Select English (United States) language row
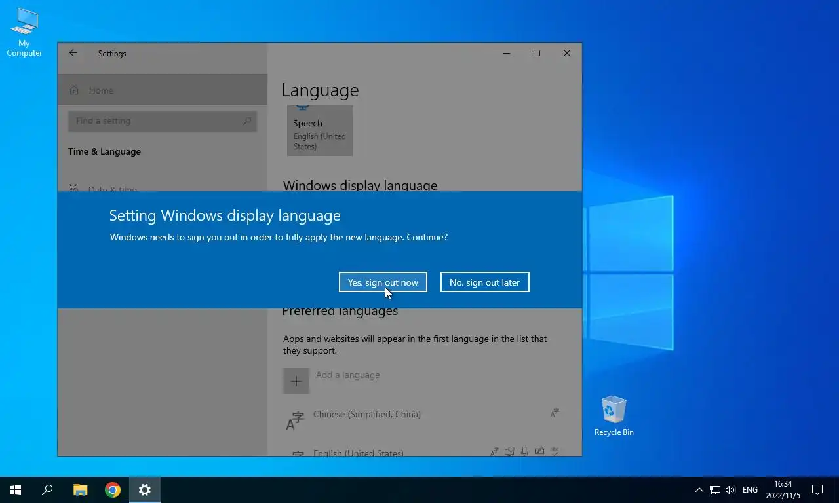Image resolution: width=839 pixels, height=503 pixels. point(424,451)
